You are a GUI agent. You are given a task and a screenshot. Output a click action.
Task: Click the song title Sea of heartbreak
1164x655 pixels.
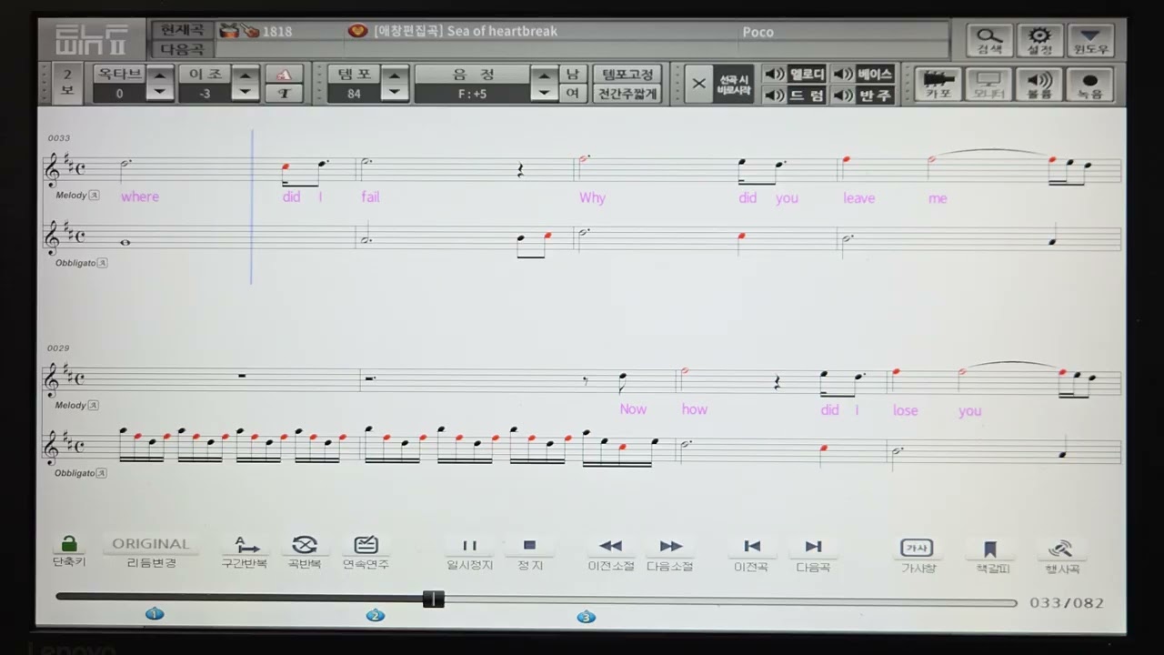(502, 31)
